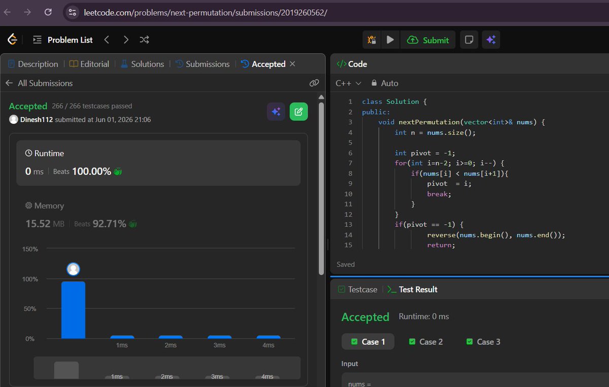Open the debugger icon beside Run
This screenshot has width=609, height=387.
point(371,40)
